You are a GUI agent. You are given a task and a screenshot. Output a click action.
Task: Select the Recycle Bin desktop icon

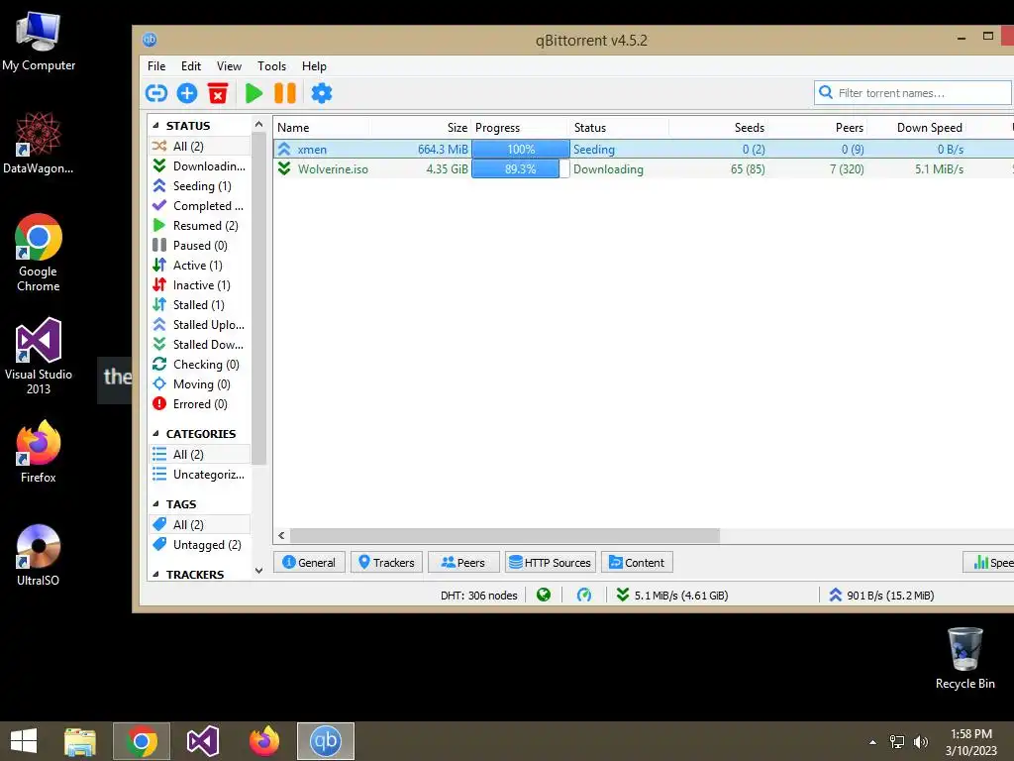[964, 658]
